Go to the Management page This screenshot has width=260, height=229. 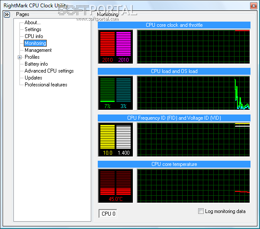(x=38, y=50)
